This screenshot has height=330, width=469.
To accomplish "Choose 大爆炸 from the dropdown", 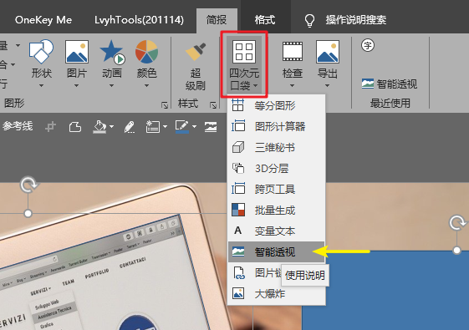I will [x=276, y=294].
